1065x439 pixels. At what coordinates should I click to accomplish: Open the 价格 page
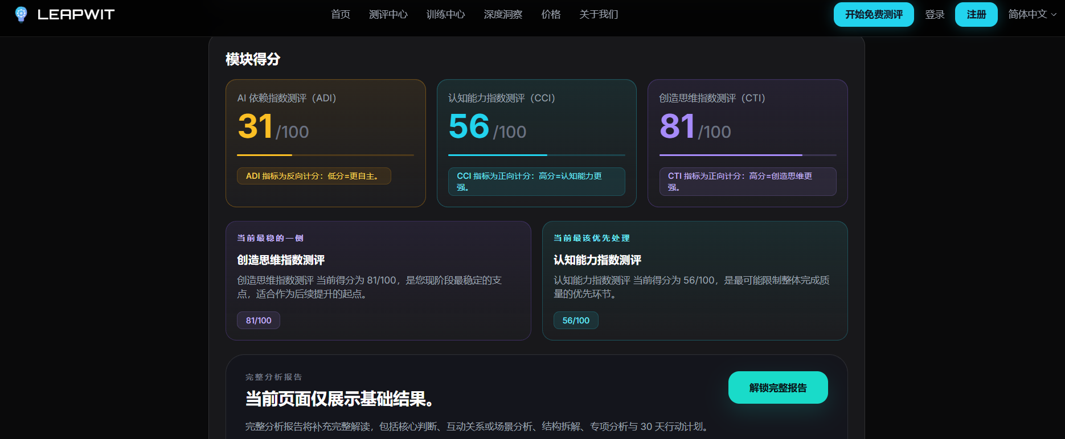(551, 14)
